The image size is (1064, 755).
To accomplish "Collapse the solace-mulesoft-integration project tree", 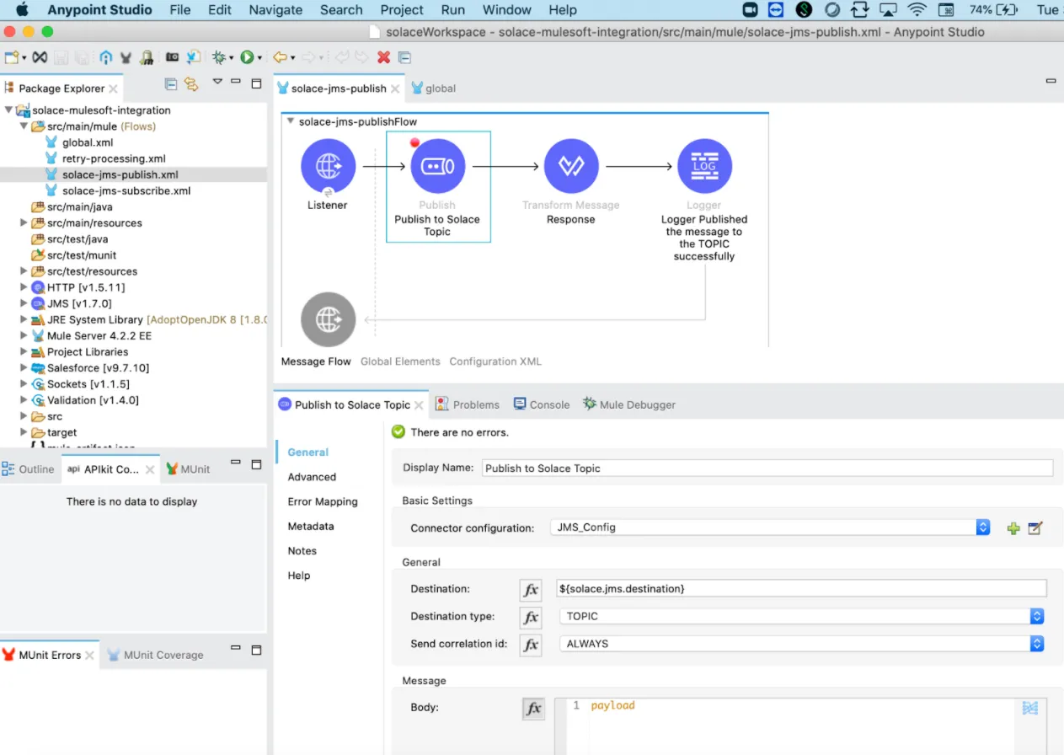I will [8, 110].
